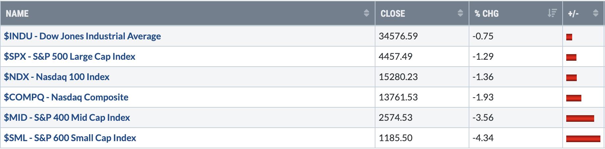Sort table by NAME header

(x=17, y=13)
